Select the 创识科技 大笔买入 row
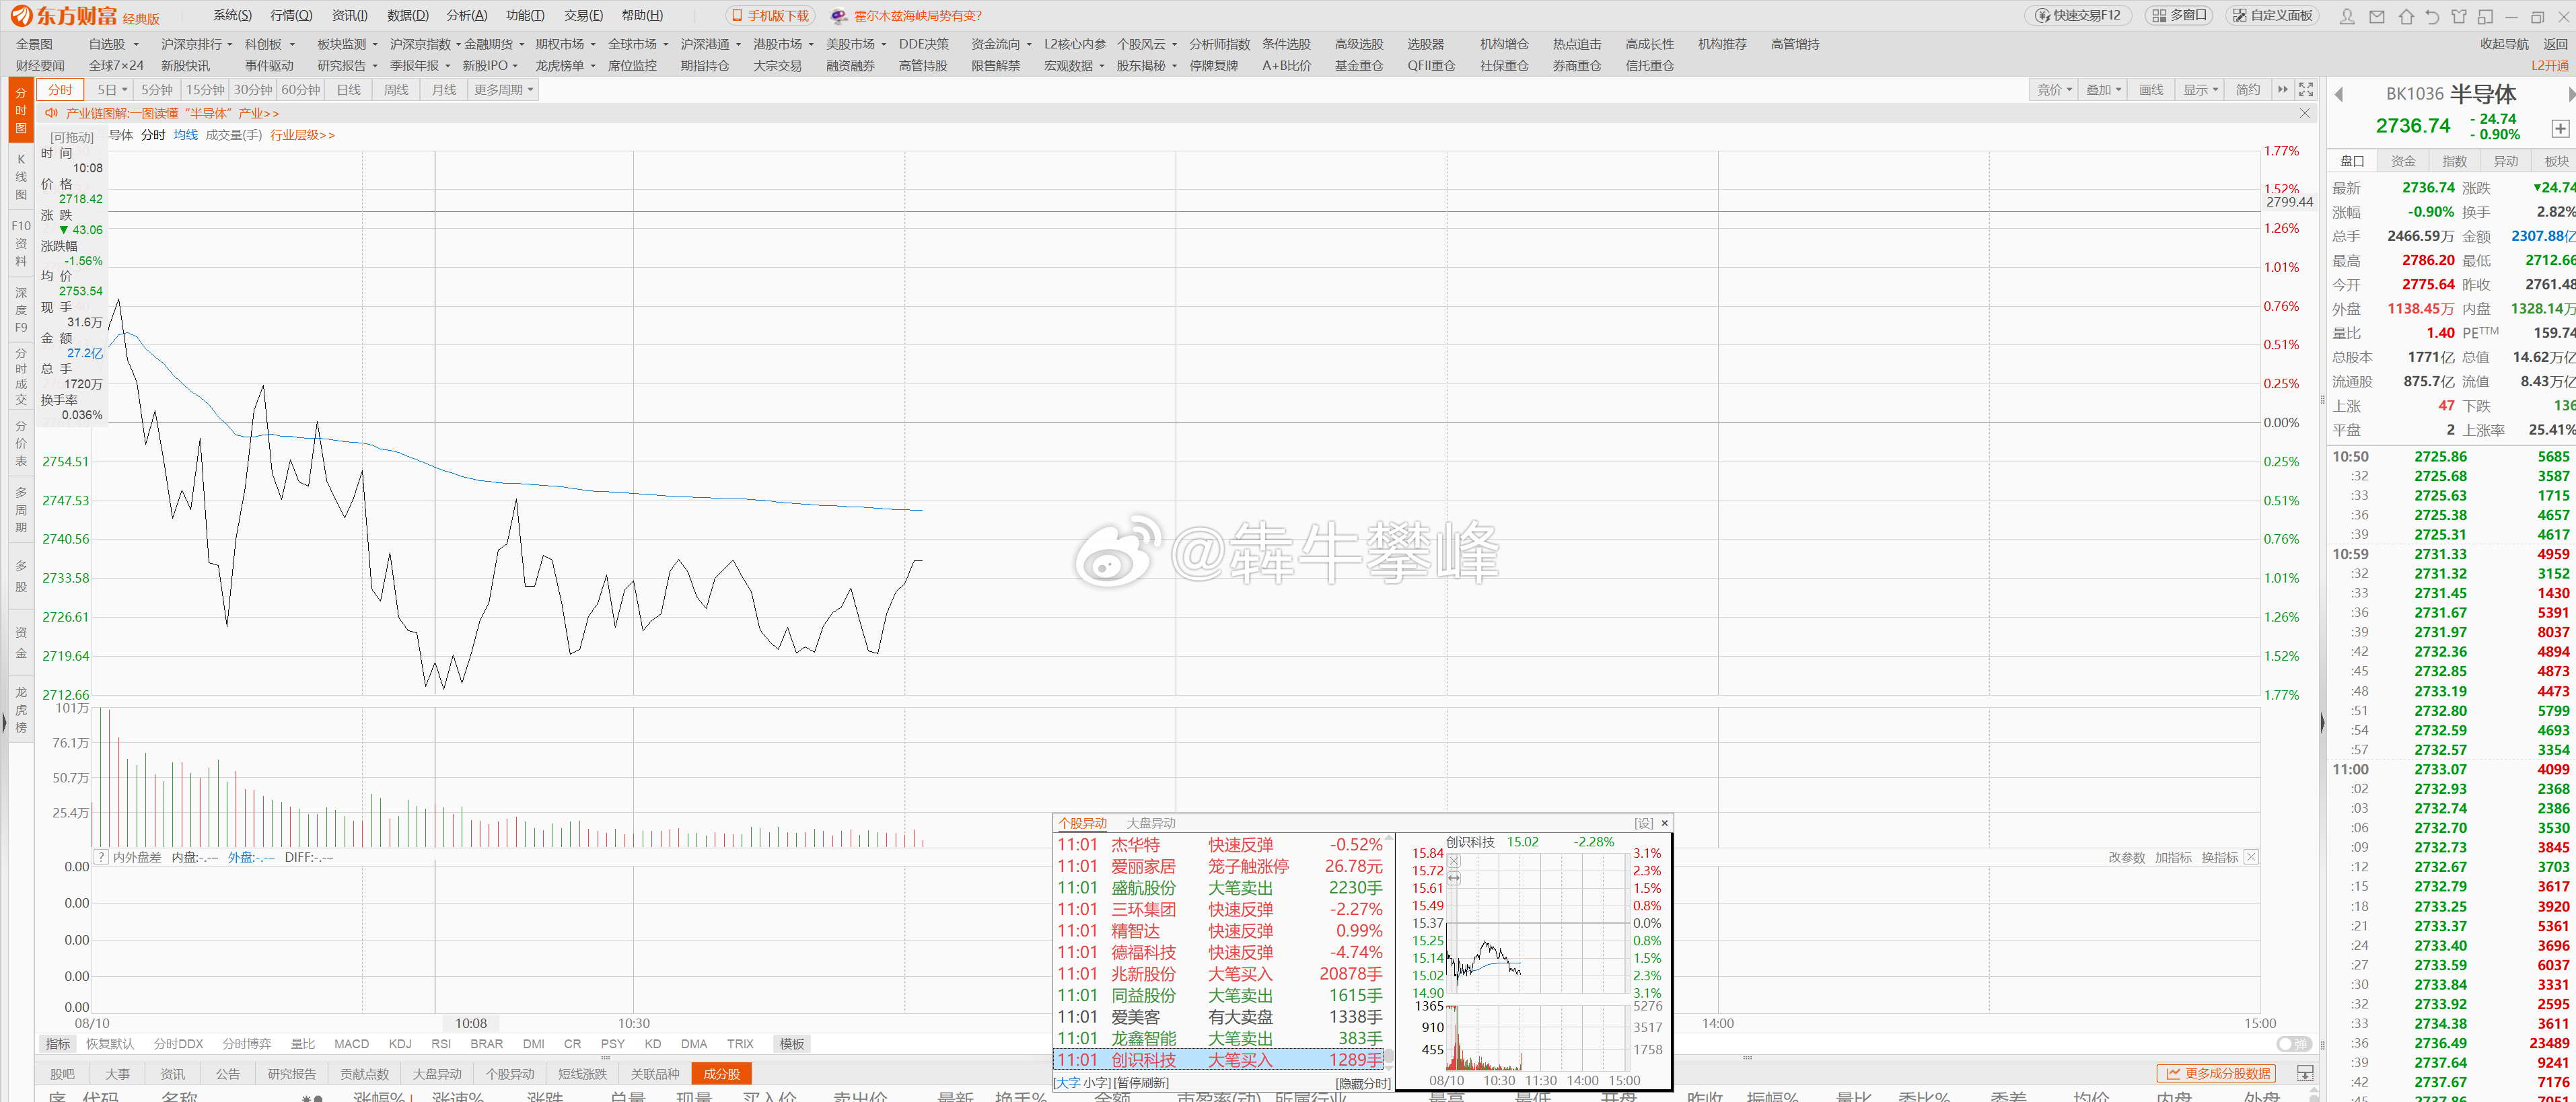Screen dimensions: 2576x1102 (1219, 1060)
